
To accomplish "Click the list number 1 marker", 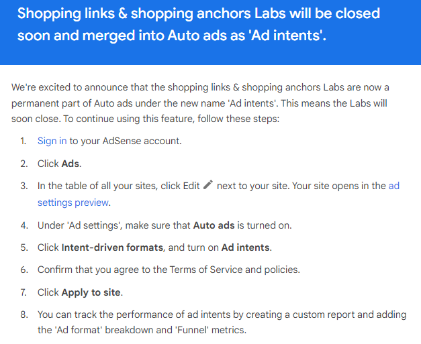I will 24,141.
